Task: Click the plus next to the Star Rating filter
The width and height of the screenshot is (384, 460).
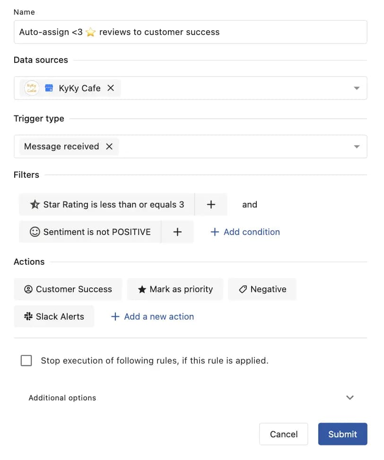Action: [211, 204]
